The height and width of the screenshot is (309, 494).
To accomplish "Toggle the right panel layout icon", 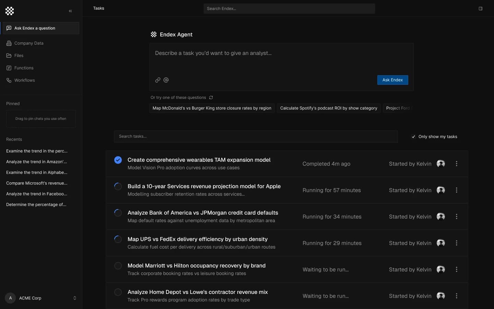I will click(481, 9).
